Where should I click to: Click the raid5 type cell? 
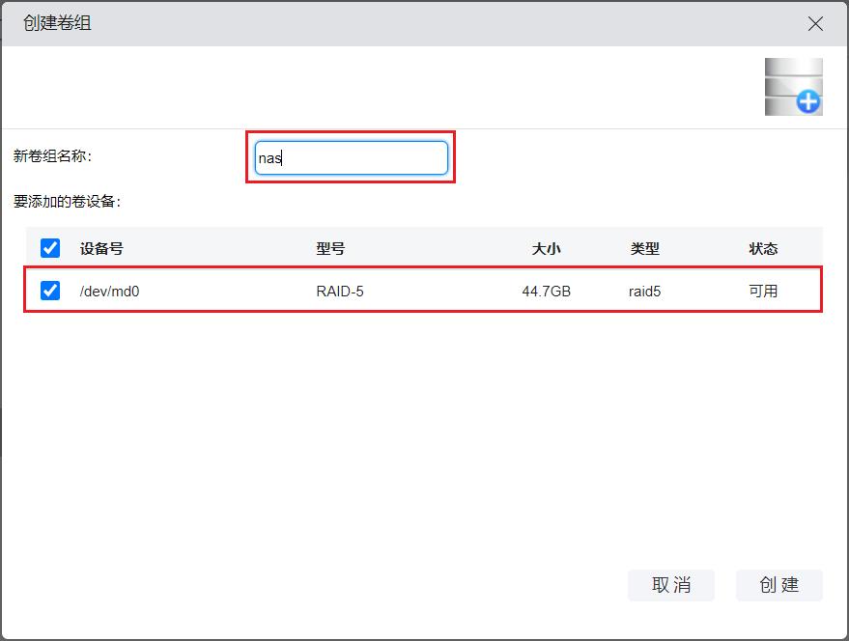[644, 291]
